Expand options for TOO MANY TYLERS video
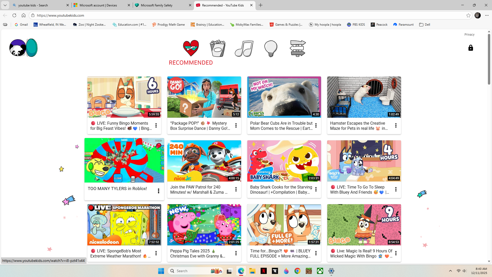Screen dimensions: 492x277 [x=159, y=191]
